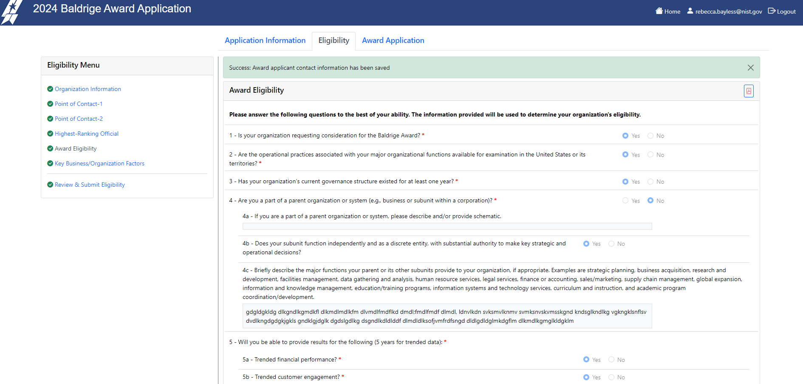Click the user profile icon beside the email
Viewport: 803px width, 384px height.
(x=690, y=11)
